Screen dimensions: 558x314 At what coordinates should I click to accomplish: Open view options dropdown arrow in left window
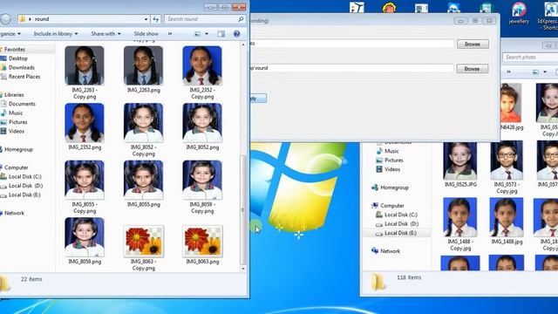[x=207, y=34]
